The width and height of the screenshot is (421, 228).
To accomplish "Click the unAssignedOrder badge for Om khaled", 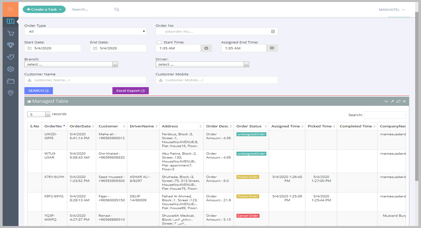I will point(251,154).
